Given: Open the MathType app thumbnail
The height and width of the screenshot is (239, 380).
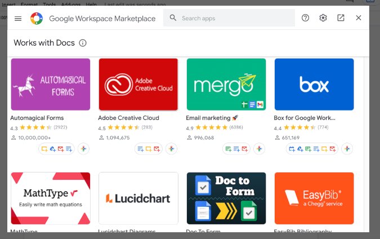Looking at the screenshot, I should (51, 198).
